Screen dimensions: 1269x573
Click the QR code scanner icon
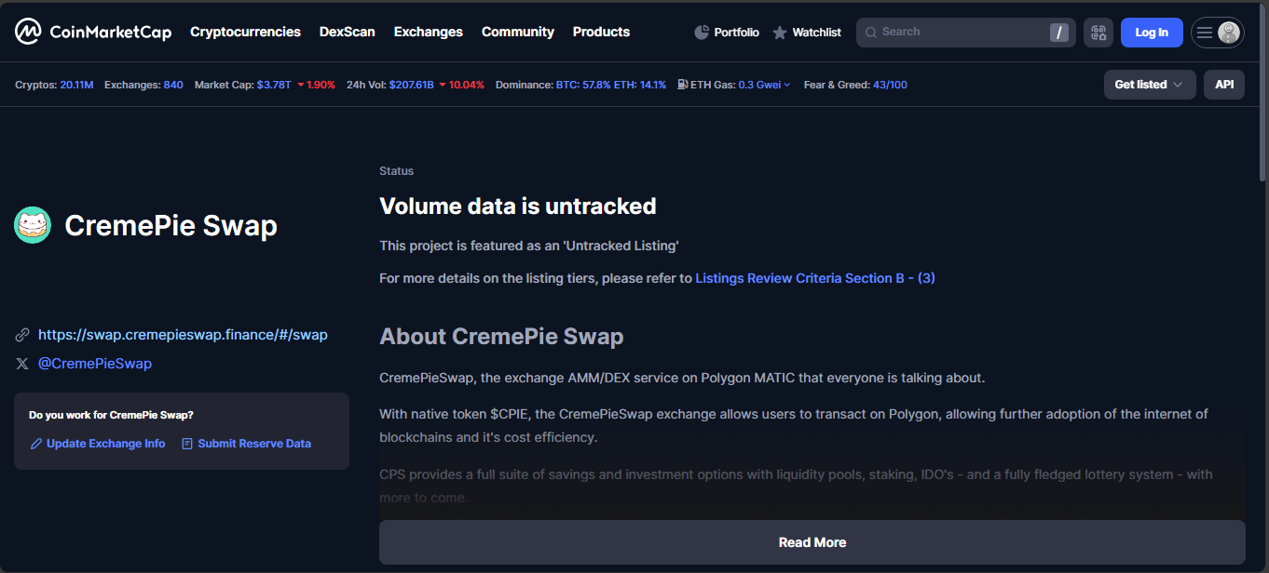(x=1098, y=33)
